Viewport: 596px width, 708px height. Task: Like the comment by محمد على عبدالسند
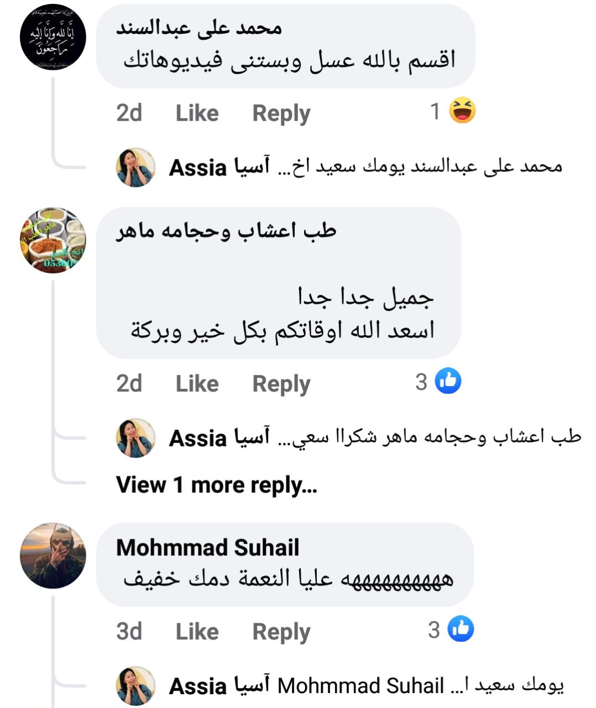click(197, 113)
